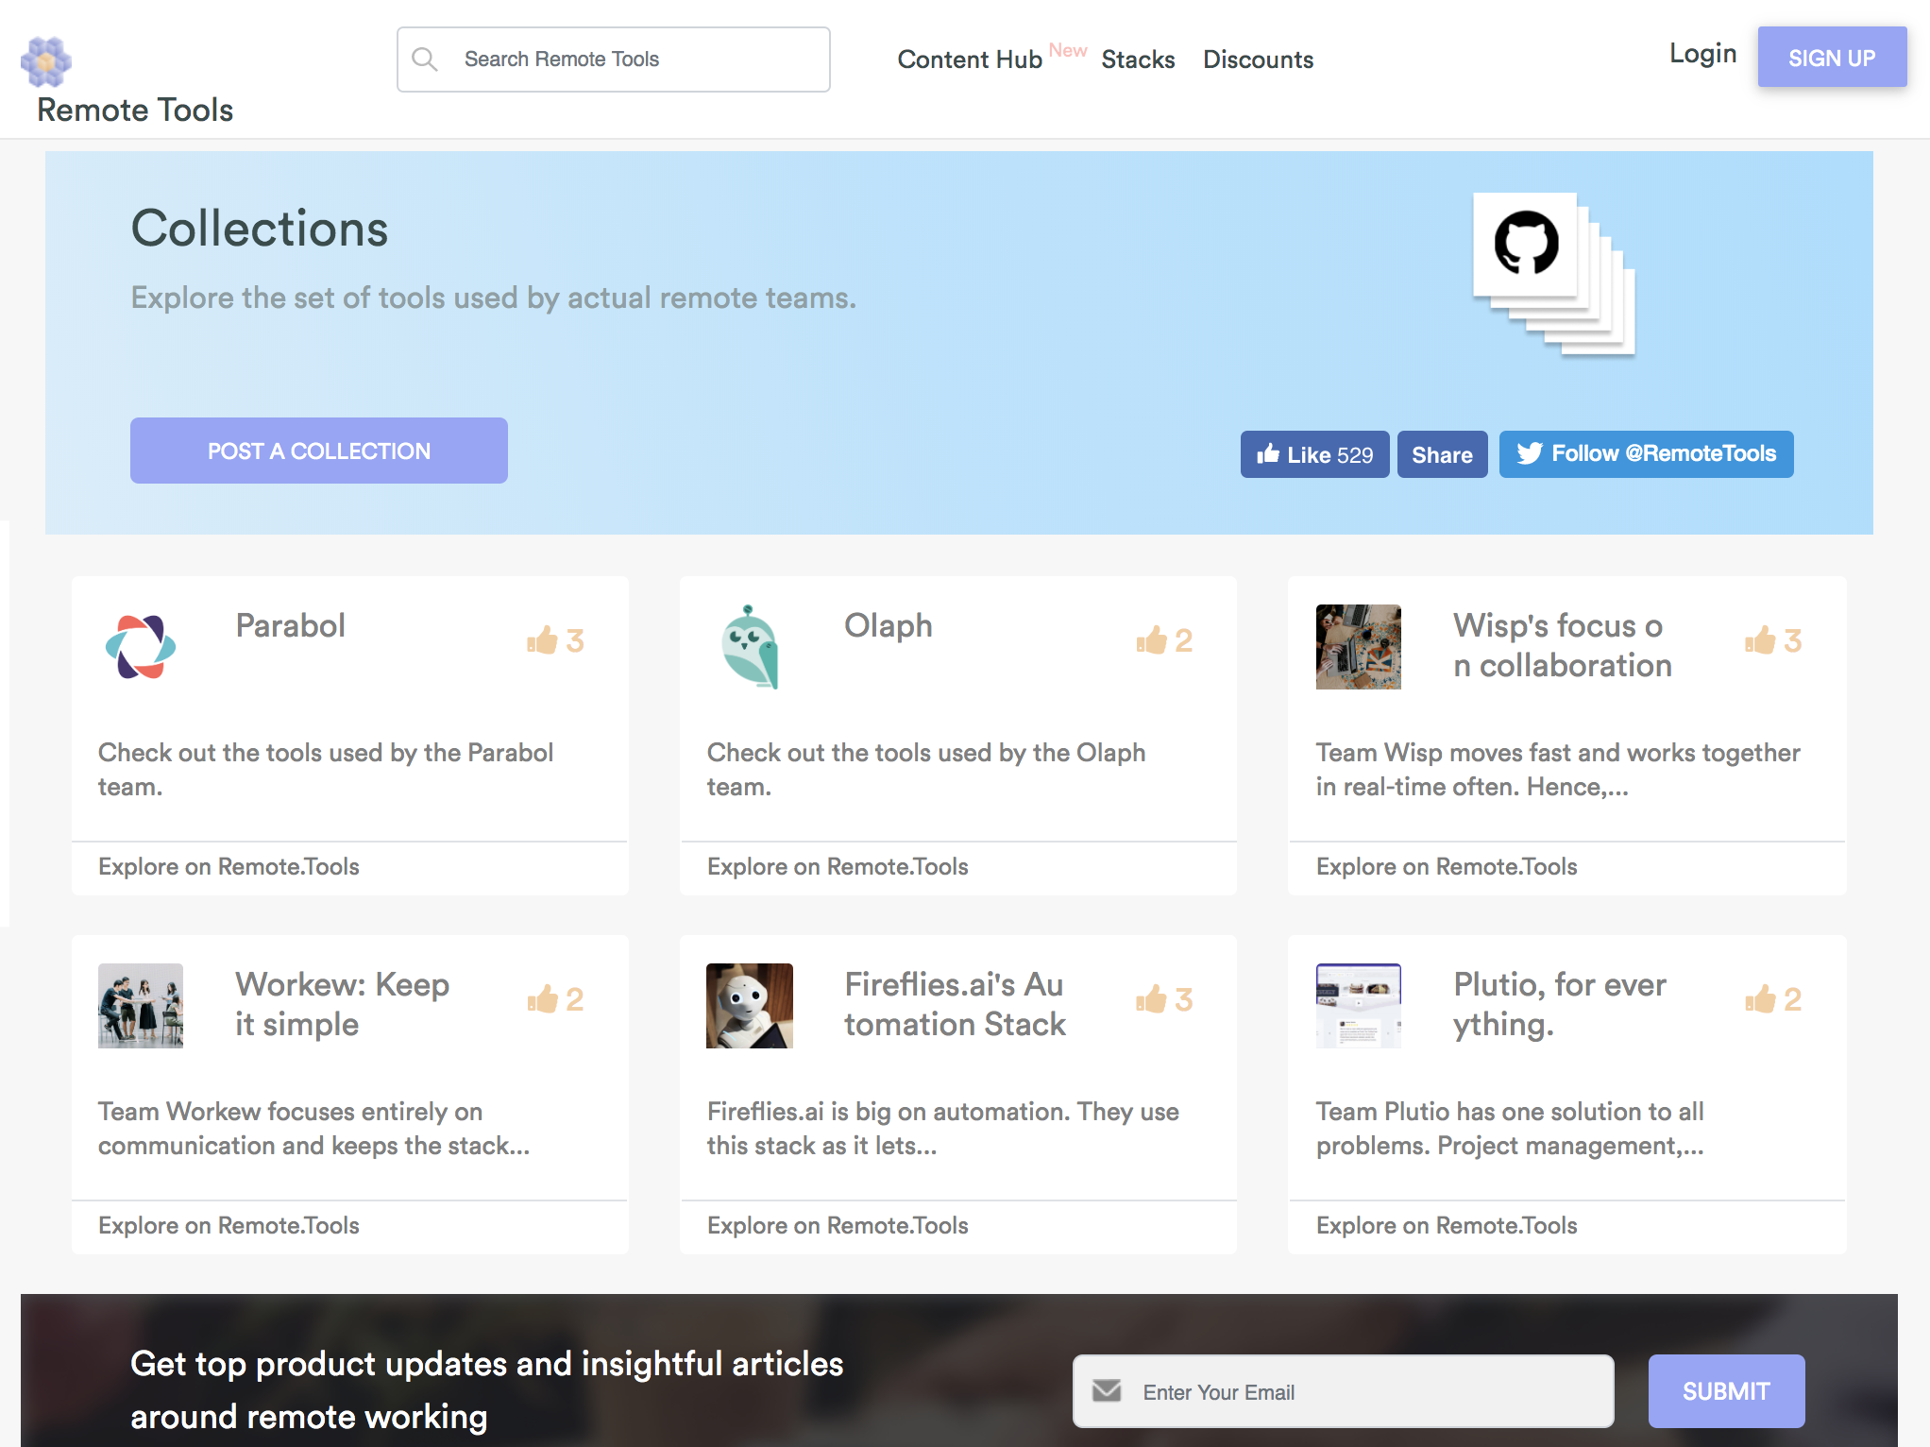
Task: Click the Parabol logo icon
Action: click(141, 647)
